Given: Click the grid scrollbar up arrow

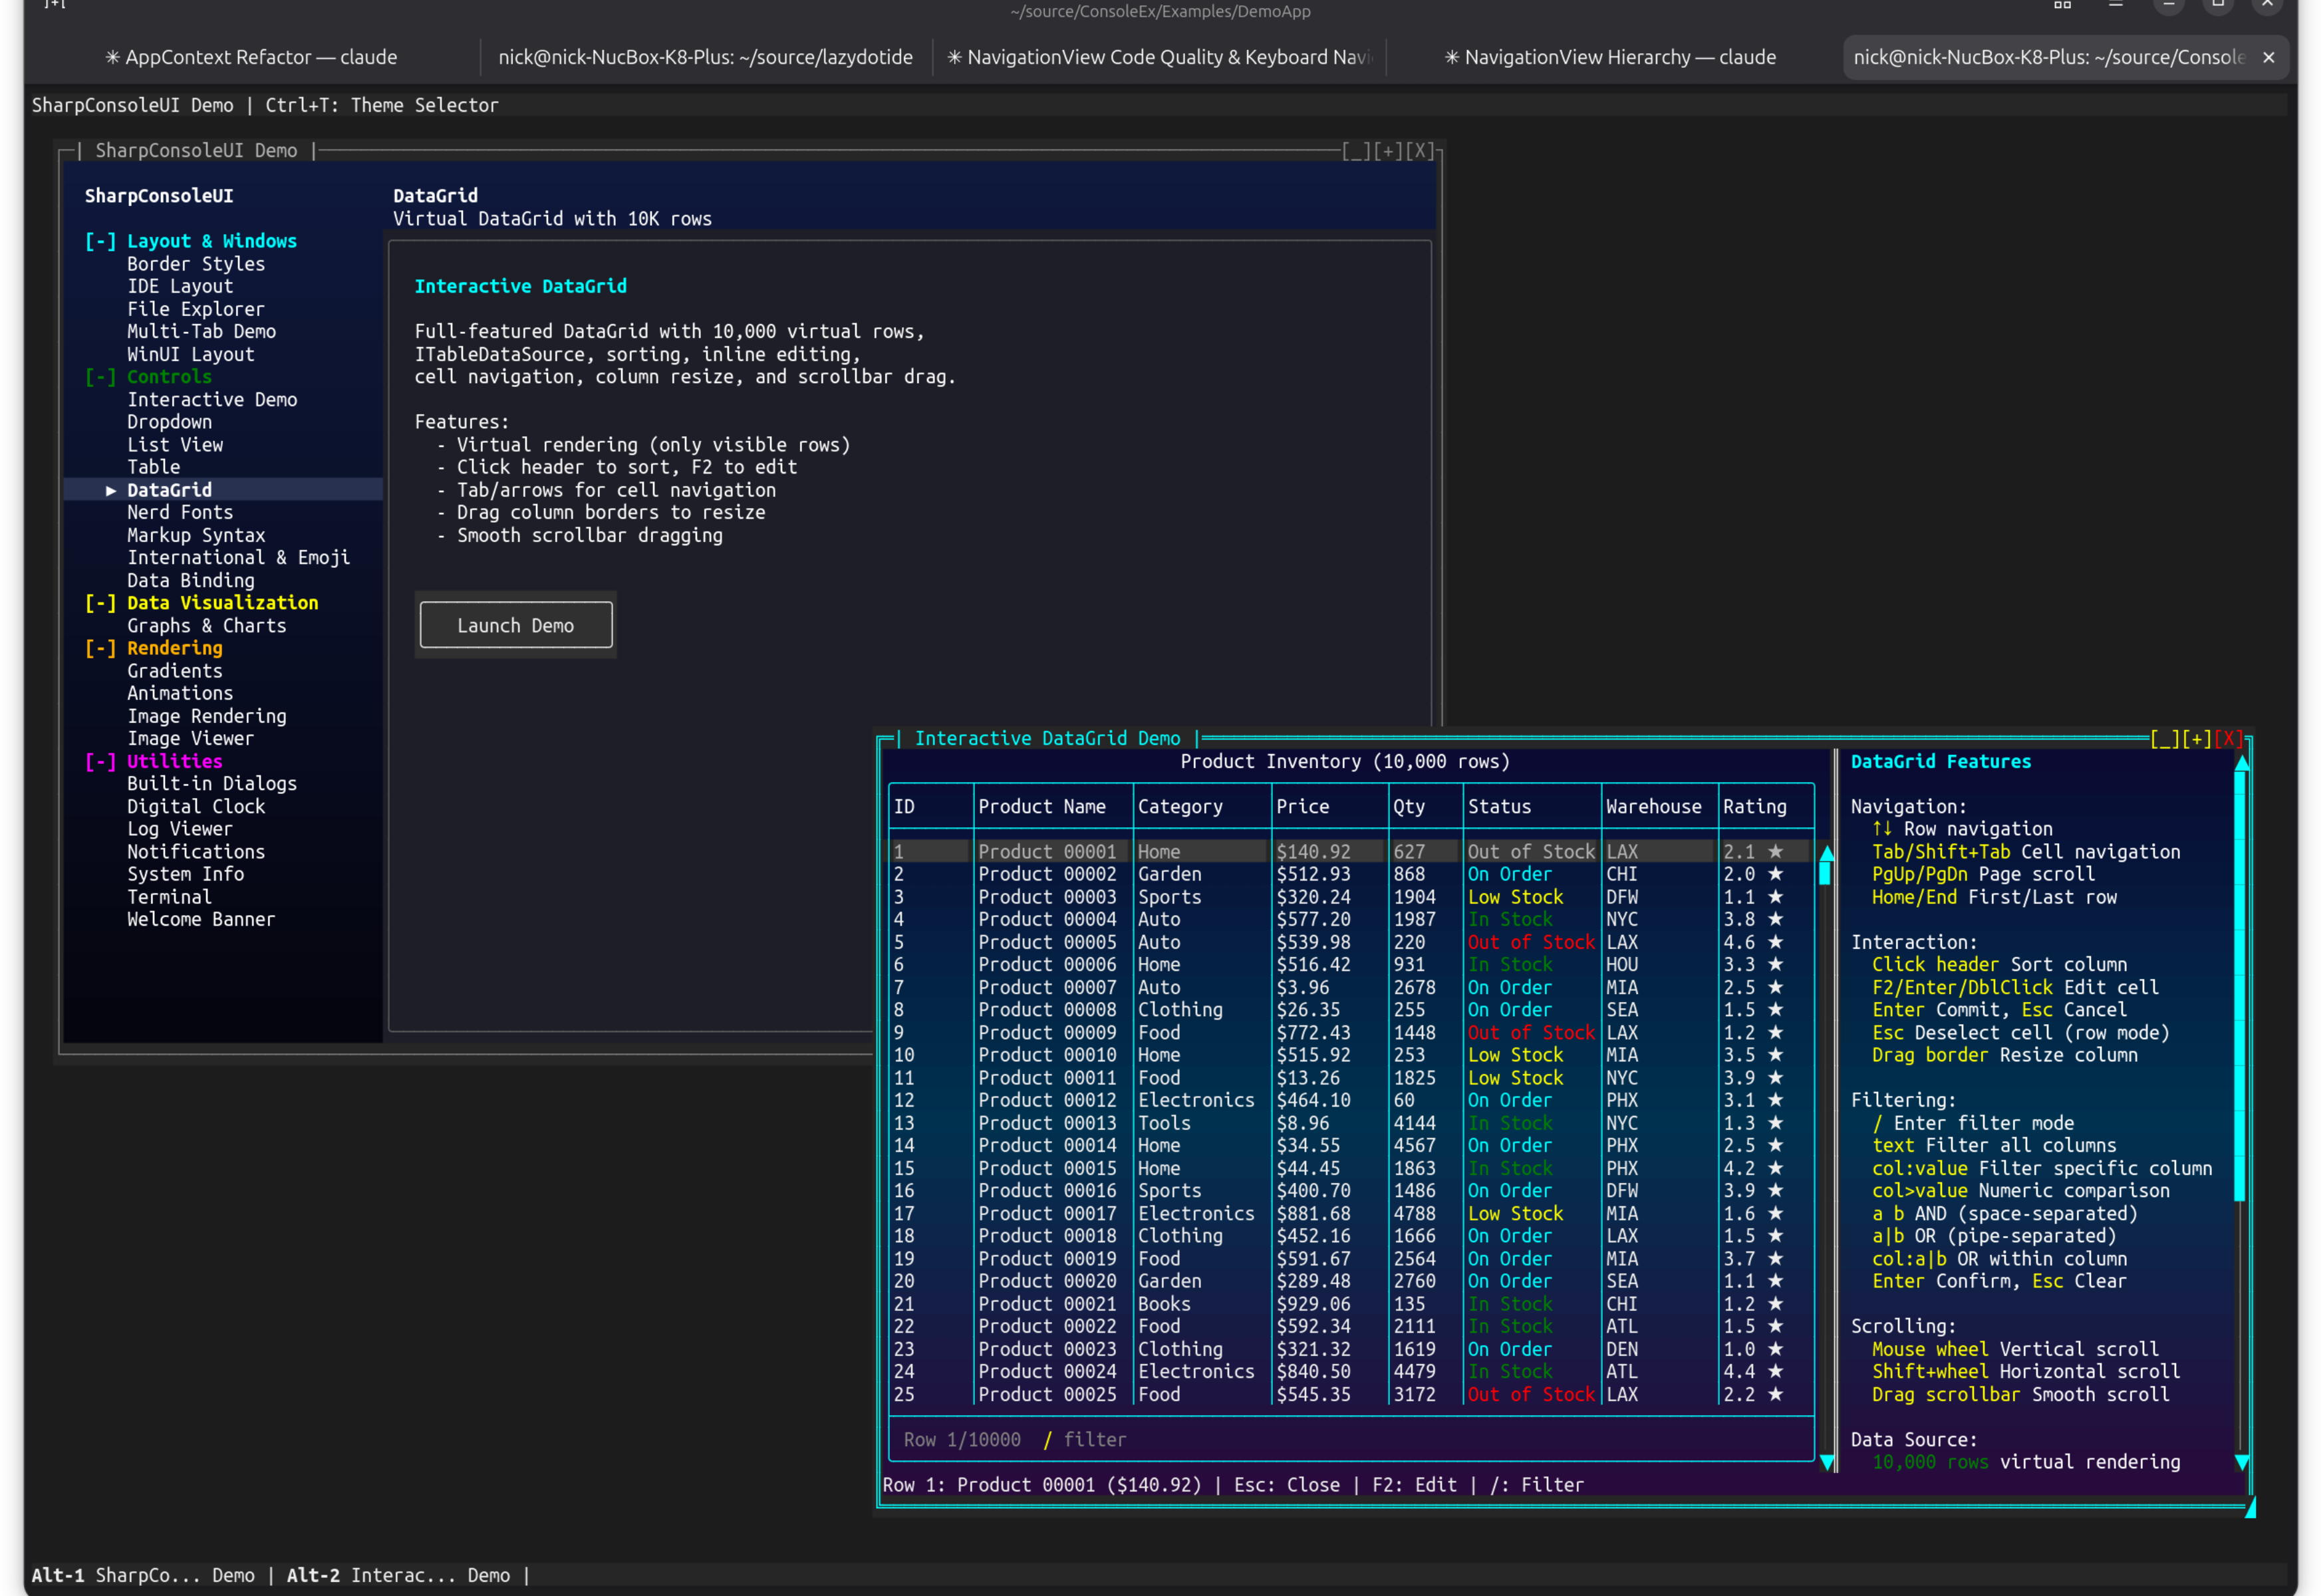Looking at the screenshot, I should 1826,852.
